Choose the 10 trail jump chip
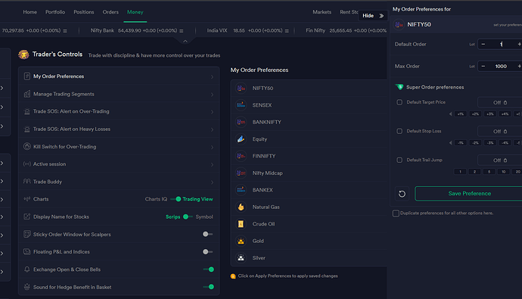 [503, 172]
